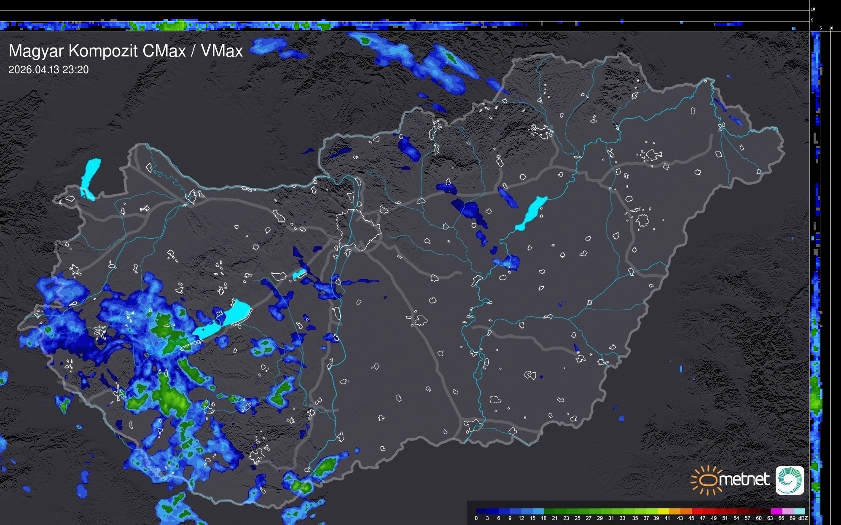Select the darkest blue 0 dBZ swatch

coord(481,511)
